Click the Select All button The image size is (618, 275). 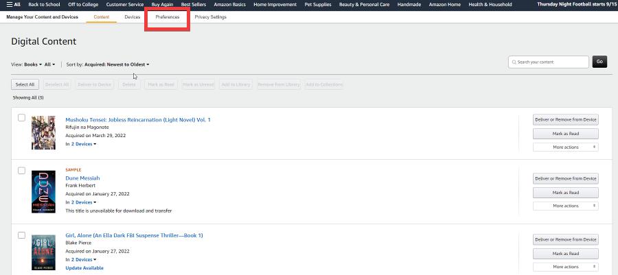click(x=25, y=84)
